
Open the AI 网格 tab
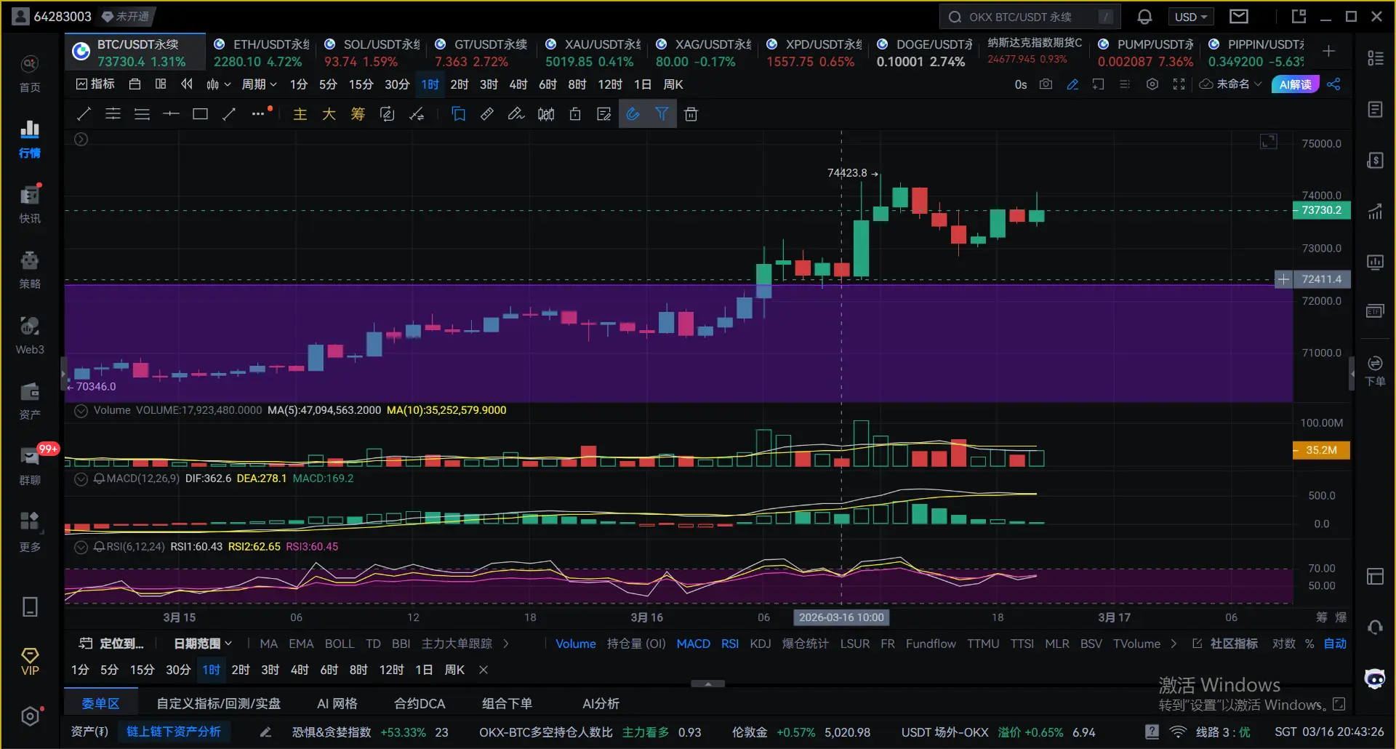(337, 703)
